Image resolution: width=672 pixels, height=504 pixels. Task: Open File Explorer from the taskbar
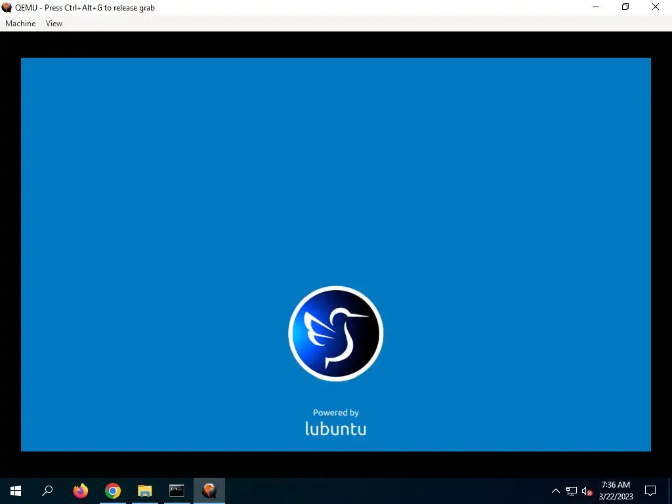145,491
